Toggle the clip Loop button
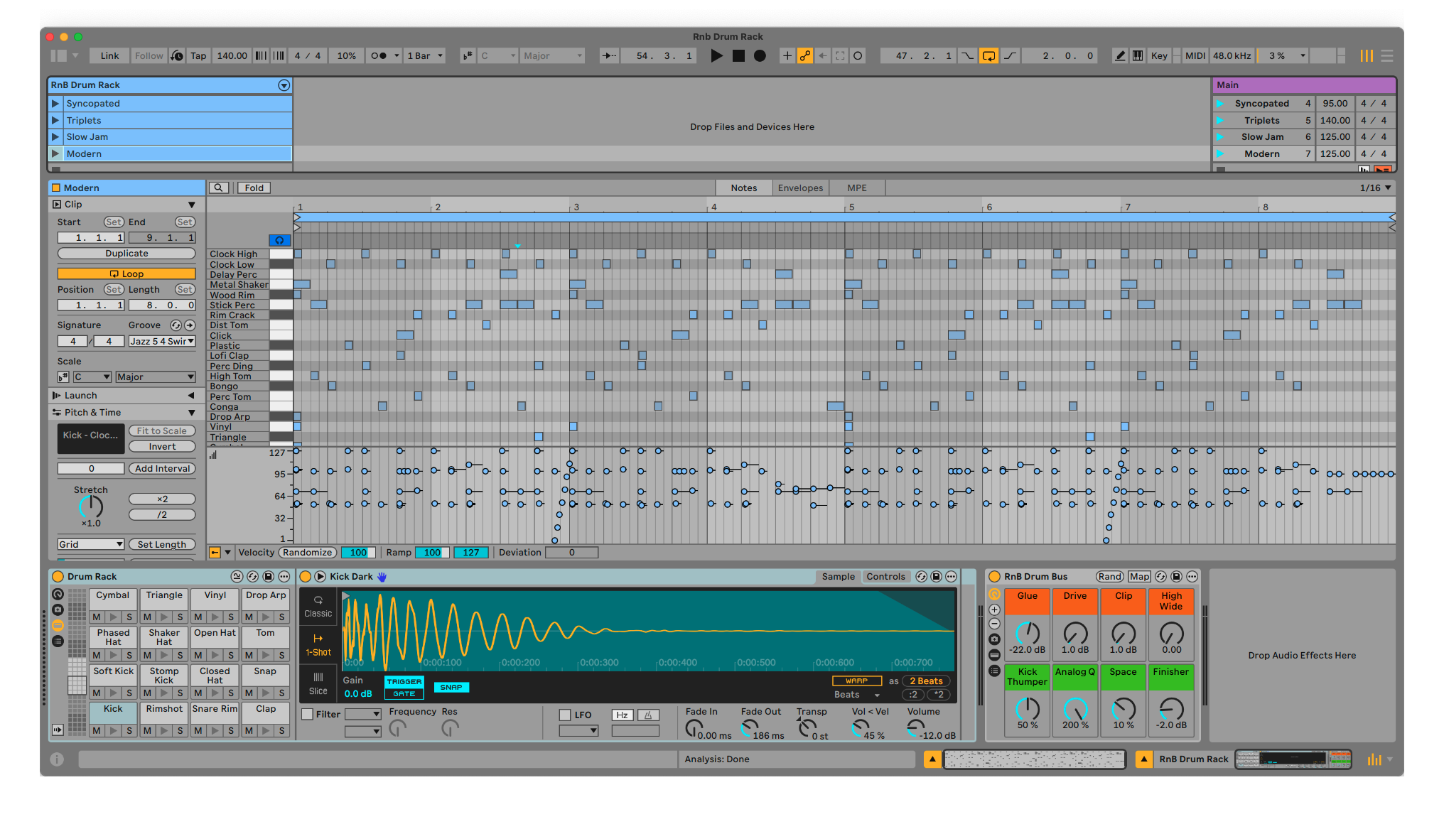The width and height of the screenshot is (1444, 829). (x=126, y=274)
